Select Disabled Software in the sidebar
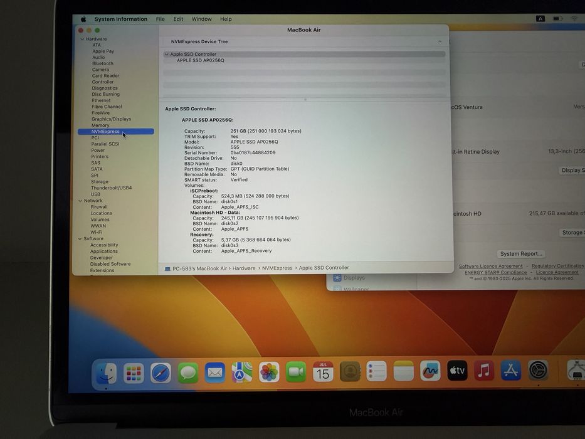This screenshot has height=439, width=585. [x=110, y=264]
